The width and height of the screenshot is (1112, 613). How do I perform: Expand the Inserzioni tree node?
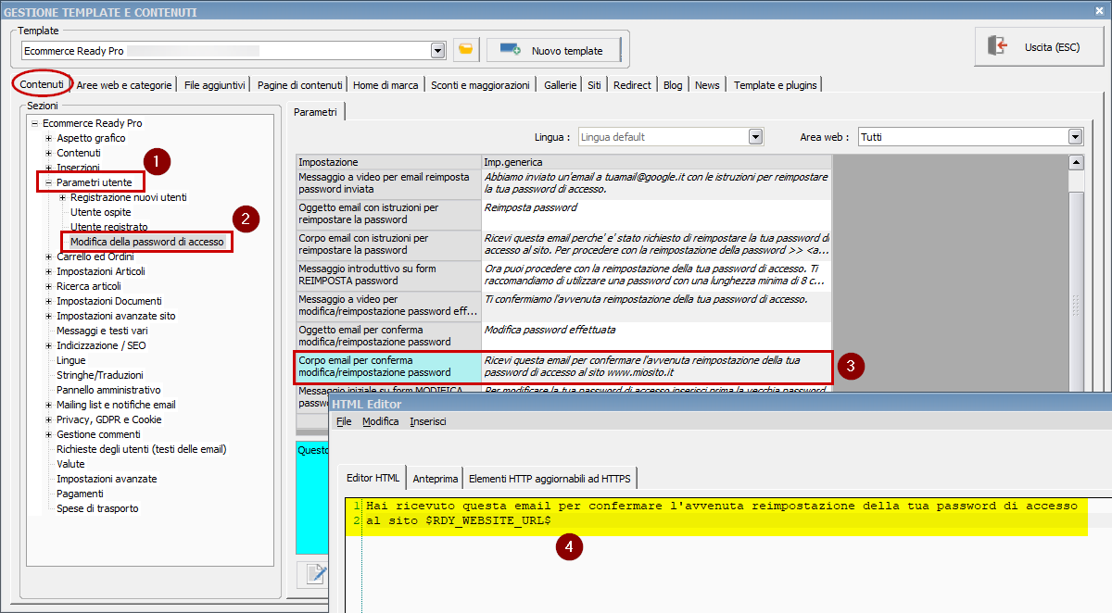click(x=48, y=168)
